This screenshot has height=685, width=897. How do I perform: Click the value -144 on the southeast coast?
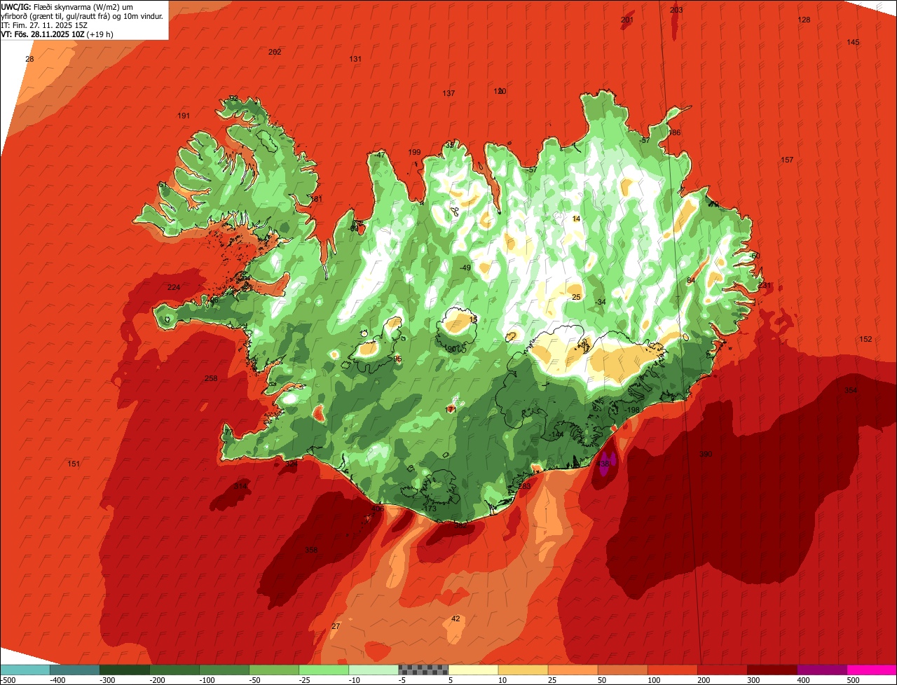556,435
